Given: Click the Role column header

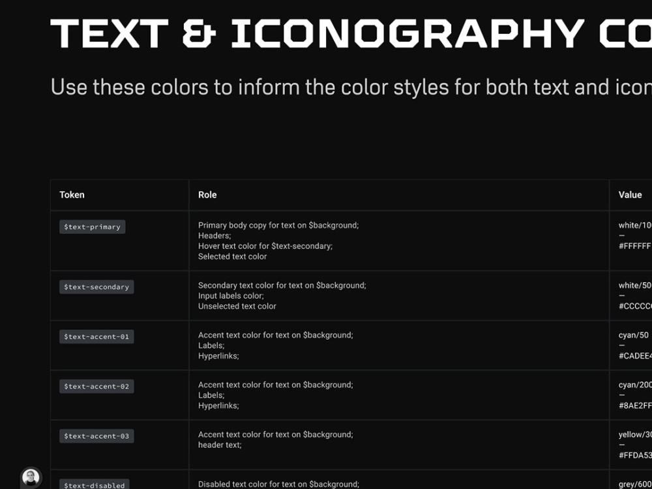Looking at the screenshot, I should click(x=207, y=194).
